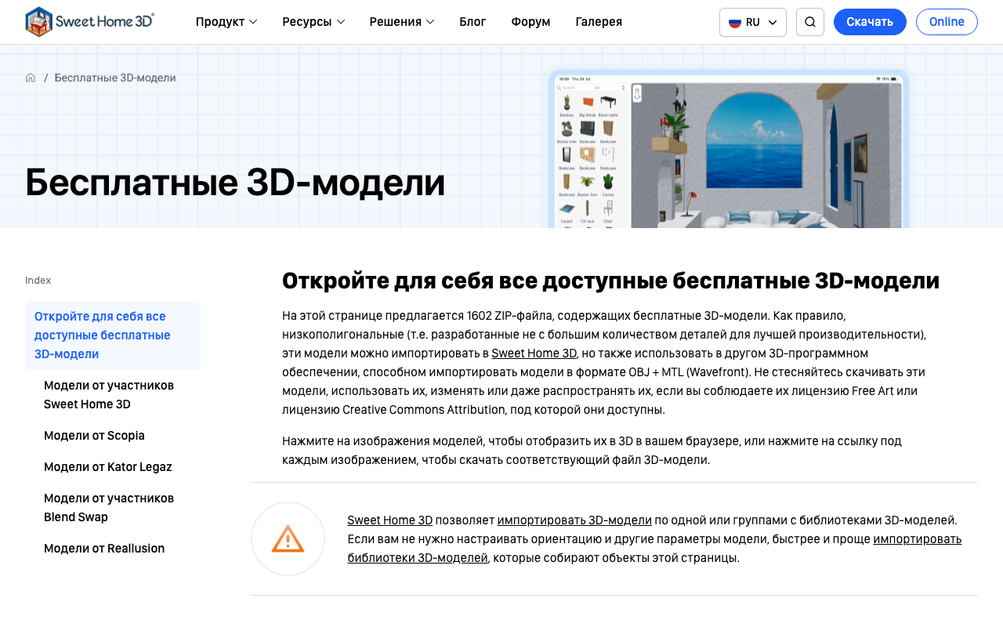Click the Online button
The width and height of the screenshot is (1003, 627).
[947, 22]
